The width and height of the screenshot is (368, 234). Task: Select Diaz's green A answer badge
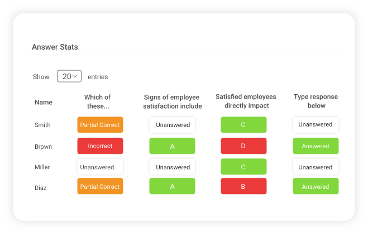pos(173,187)
